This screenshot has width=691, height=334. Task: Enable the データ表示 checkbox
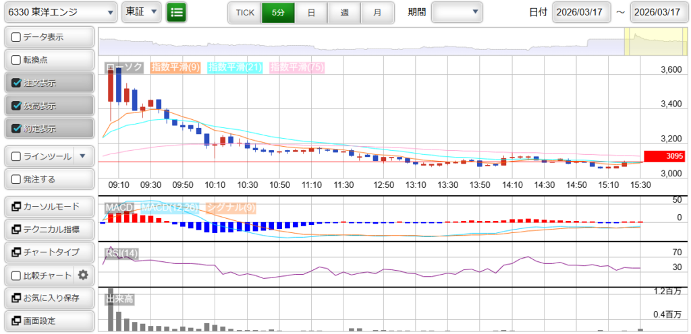(x=17, y=37)
